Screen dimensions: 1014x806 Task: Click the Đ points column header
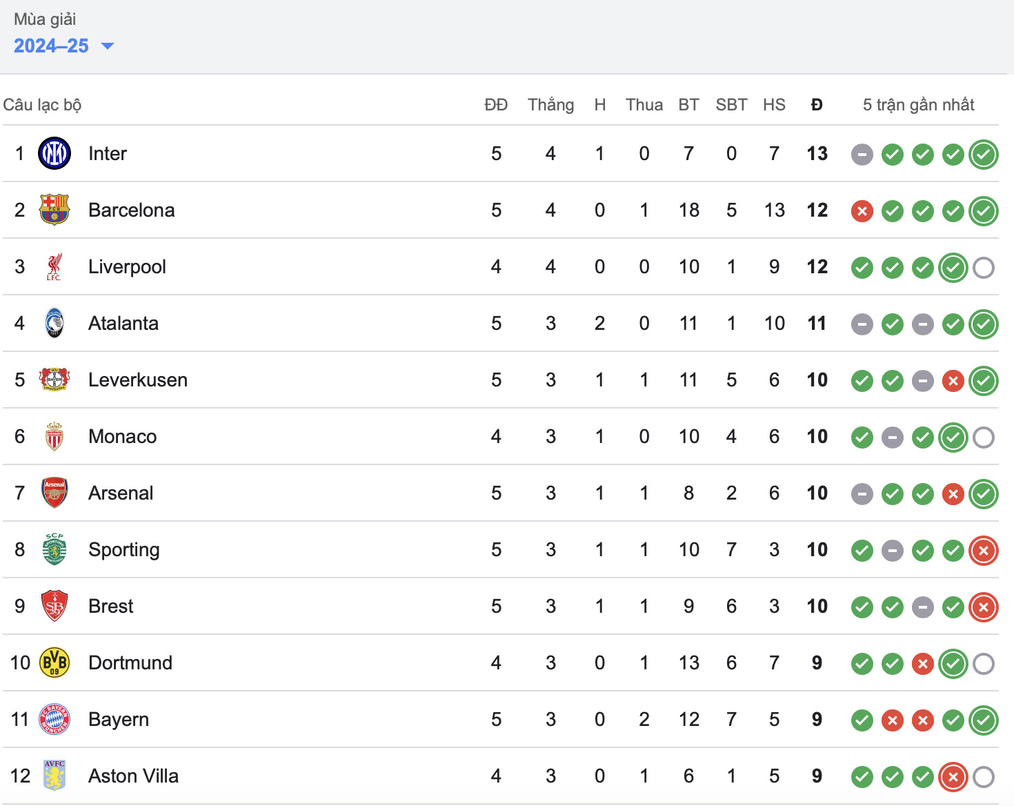(x=817, y=105)
